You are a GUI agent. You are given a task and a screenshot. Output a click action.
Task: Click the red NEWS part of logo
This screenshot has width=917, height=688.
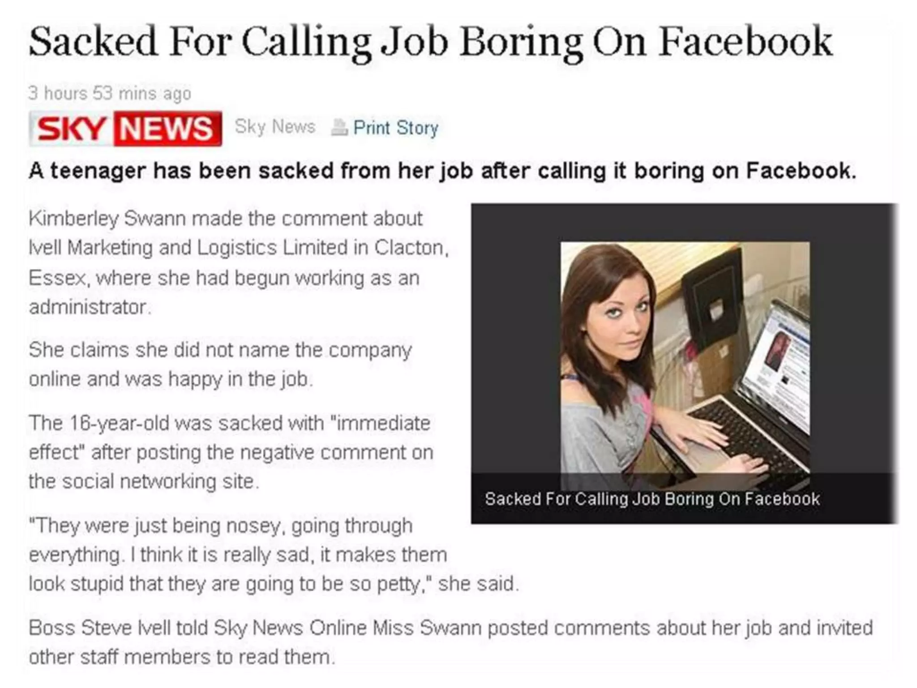tap(168, 129)
